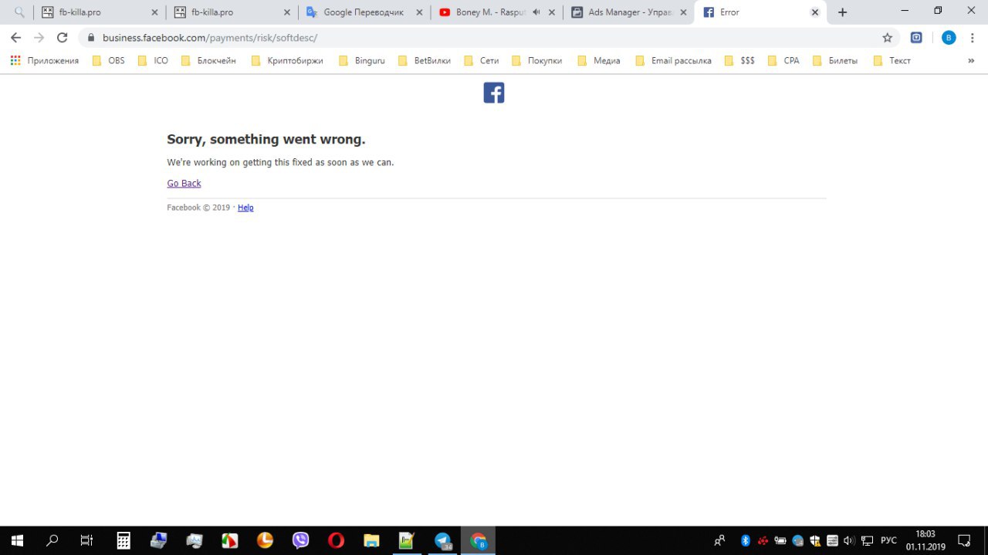Image resolution: width=988 pixels, height=555 pixels.
Task: Open the network tray icon
Action: point(867,540)
